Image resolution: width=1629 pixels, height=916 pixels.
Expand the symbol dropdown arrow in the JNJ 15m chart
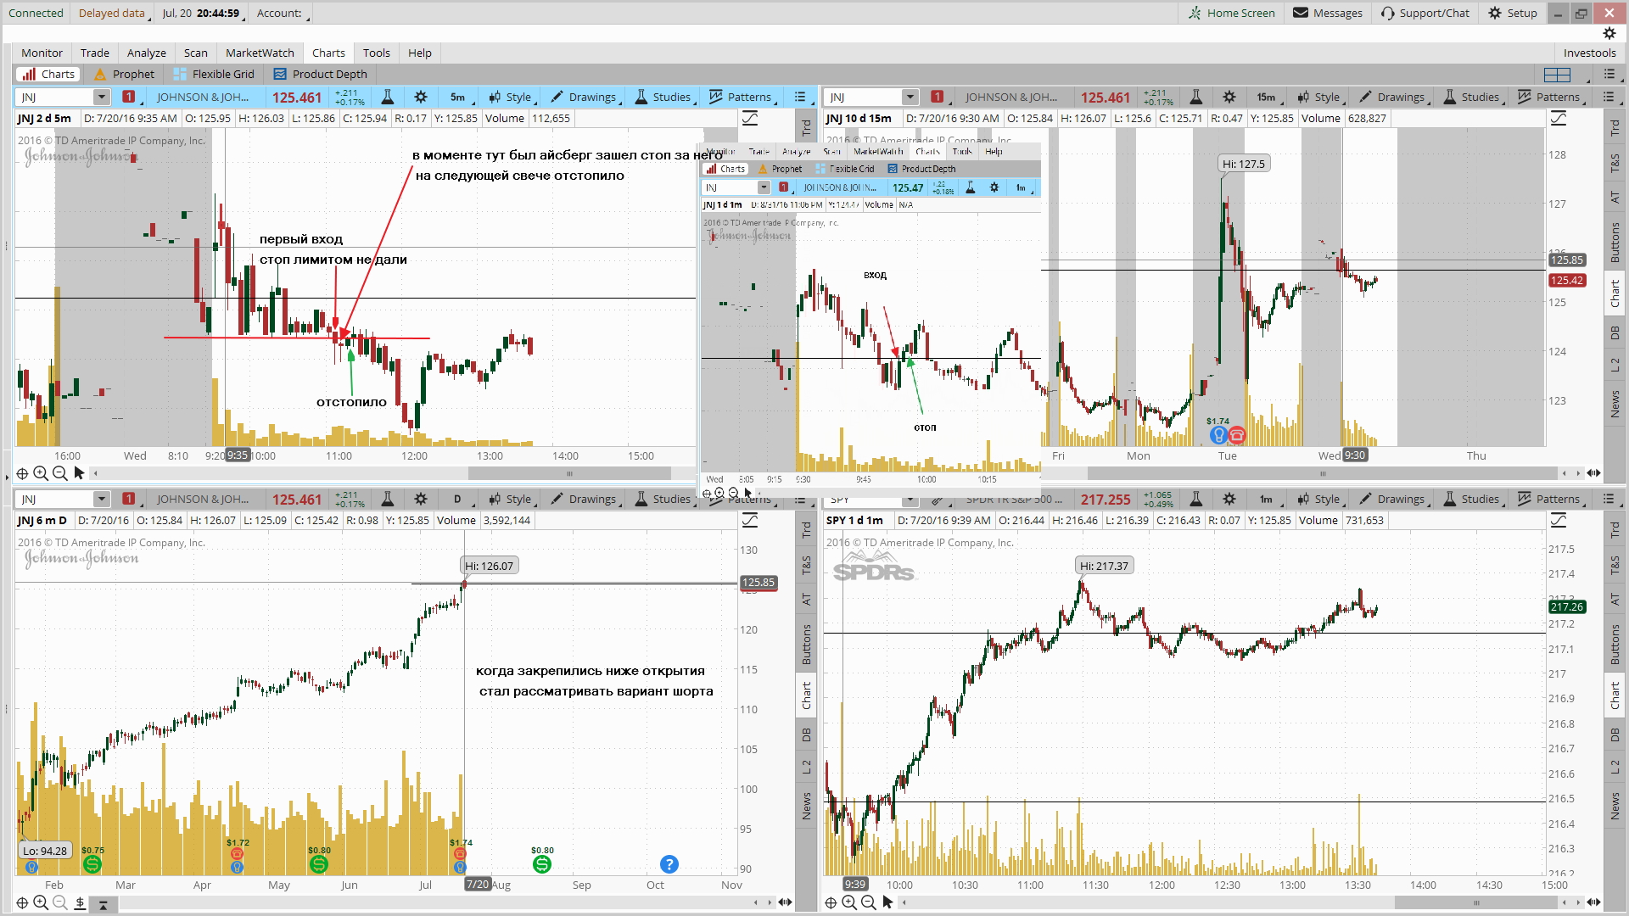pos(910,97)
